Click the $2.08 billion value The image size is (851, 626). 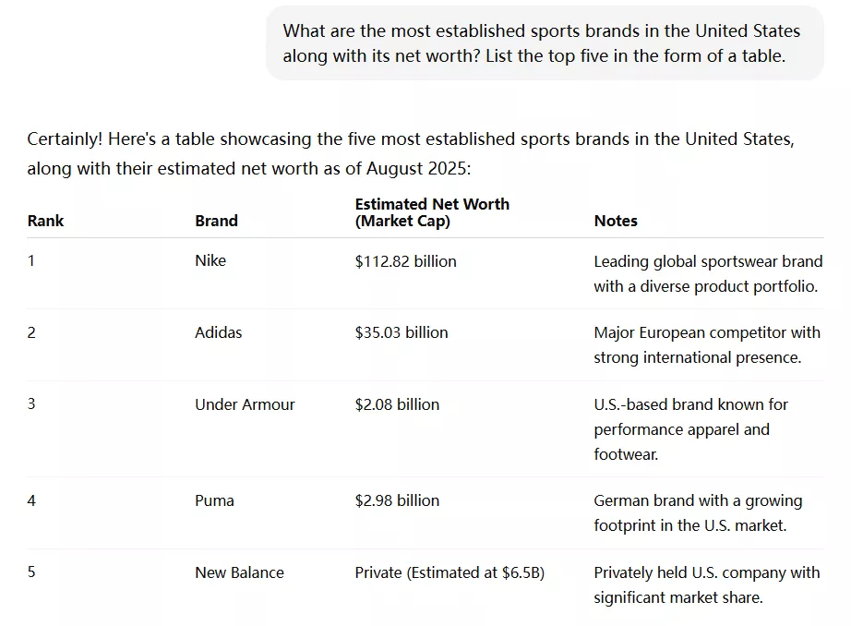coord(397,404)
